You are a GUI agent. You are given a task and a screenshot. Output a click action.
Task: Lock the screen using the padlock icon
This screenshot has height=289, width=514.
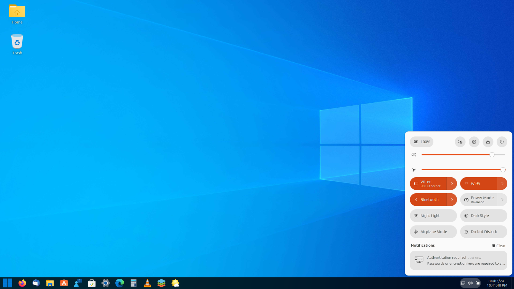coord(488,142)
